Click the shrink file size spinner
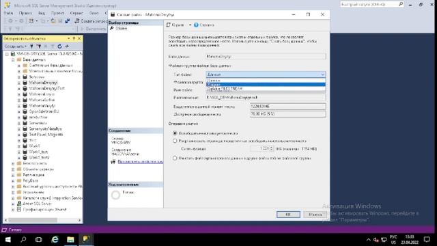 click(272, 149)
